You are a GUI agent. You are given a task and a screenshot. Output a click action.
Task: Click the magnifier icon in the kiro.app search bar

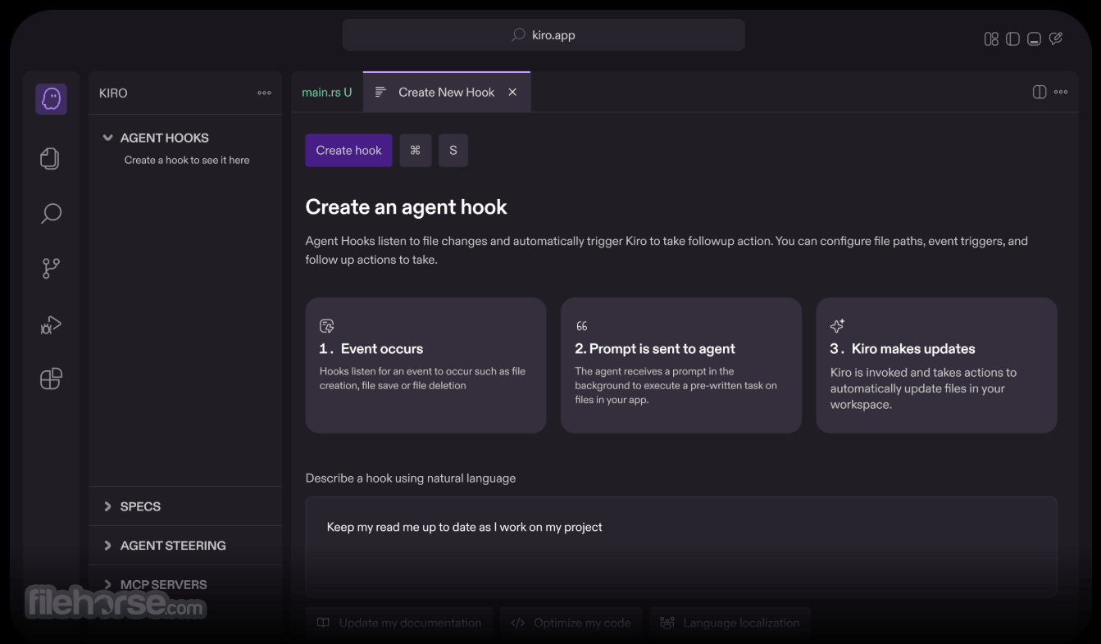click(x=518, y=35)
